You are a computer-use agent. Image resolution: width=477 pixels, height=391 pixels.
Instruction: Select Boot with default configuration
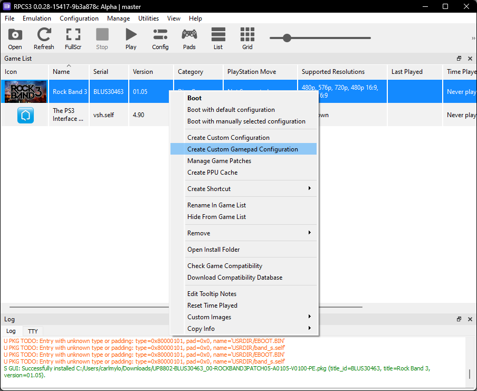tap(243, 110)
